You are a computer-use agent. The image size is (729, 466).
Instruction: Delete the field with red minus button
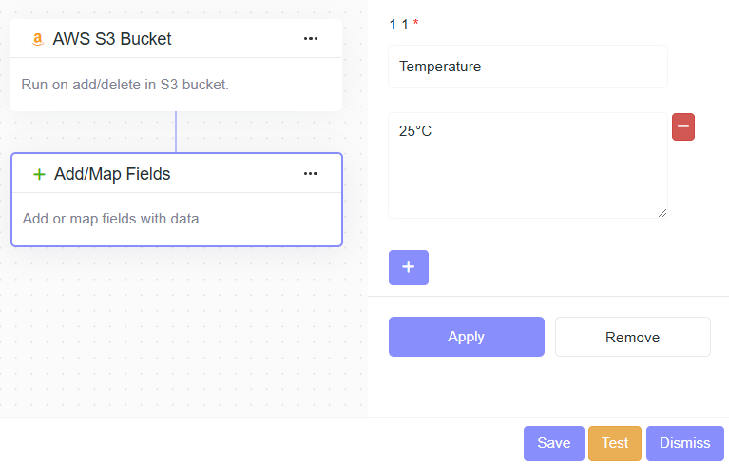pos(683,126)
